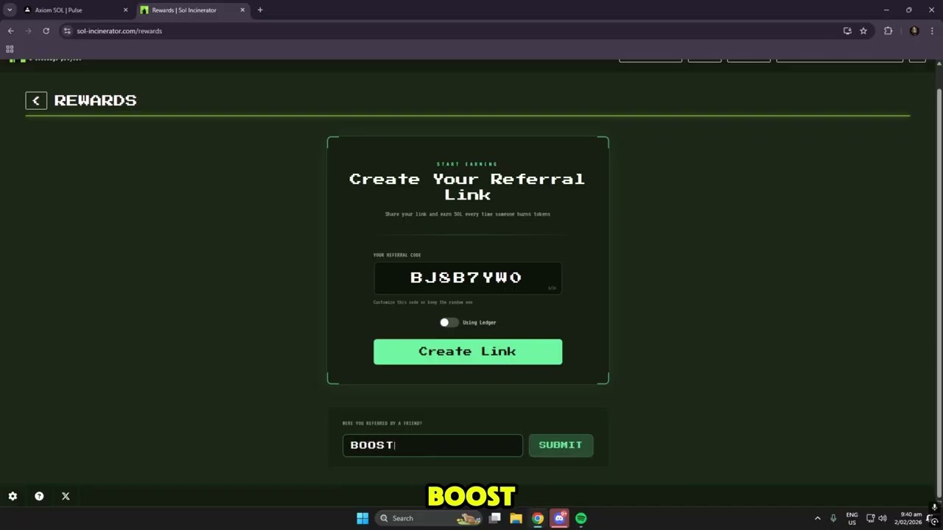Click the back arrow beside REWARDS
The width and height of the screenshot is (943, 530).
[36, 101]
